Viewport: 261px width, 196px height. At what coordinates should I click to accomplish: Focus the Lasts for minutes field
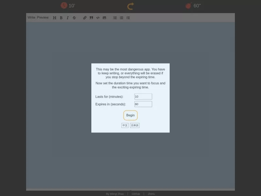point(143,96)
